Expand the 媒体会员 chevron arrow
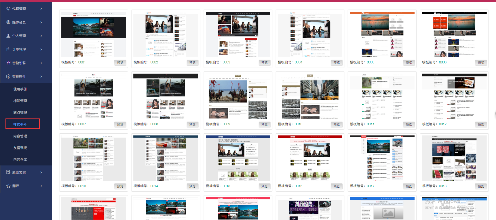Screen dimensions: 496x220 point(41,22)
